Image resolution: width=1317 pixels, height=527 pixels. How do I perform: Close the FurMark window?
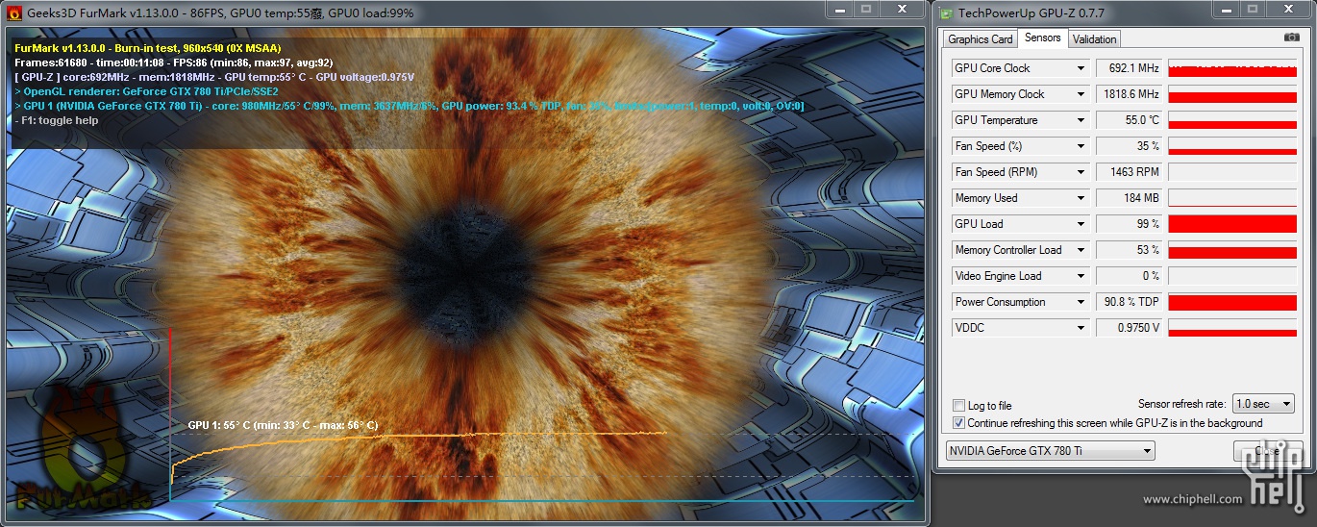[901, 9]
